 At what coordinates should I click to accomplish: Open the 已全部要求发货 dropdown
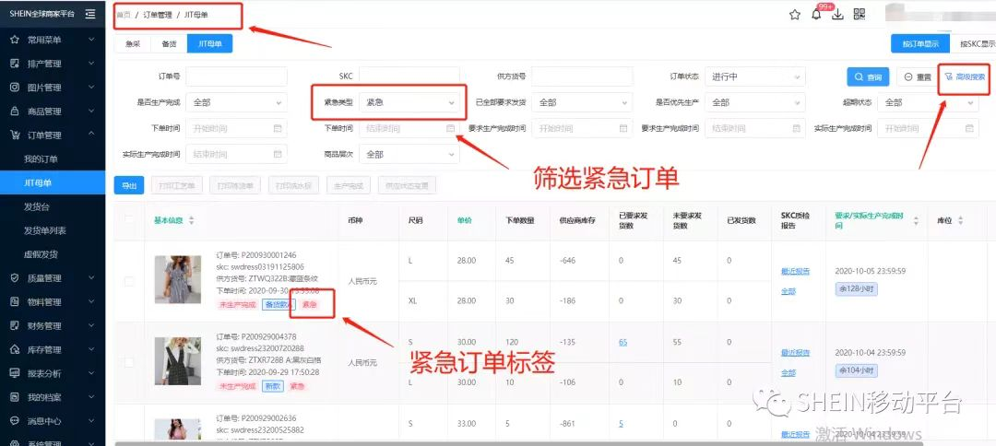pyautogui.click(x=582, y=102)
